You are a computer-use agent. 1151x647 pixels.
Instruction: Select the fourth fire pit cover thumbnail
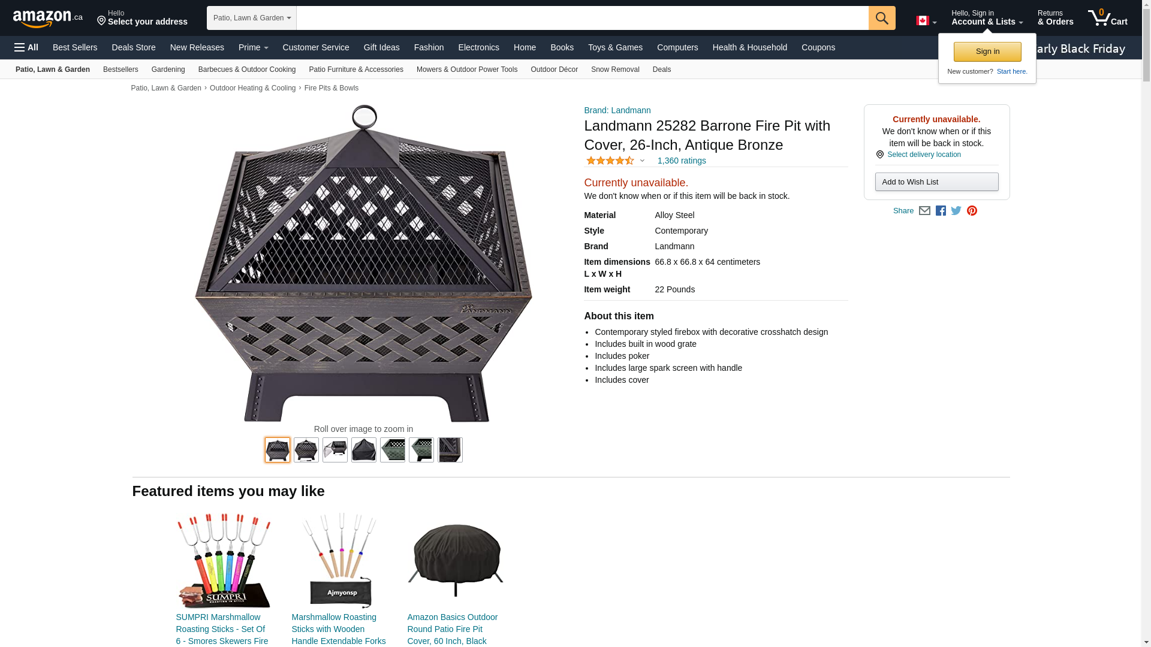click(364, 450)
